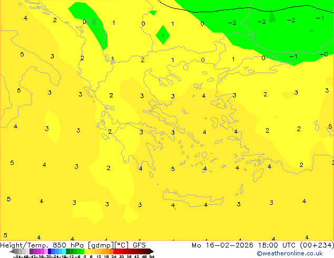Pick the cyan legend swatch
The height and width of the screenshot is (258, 334).
pos(64,251)
